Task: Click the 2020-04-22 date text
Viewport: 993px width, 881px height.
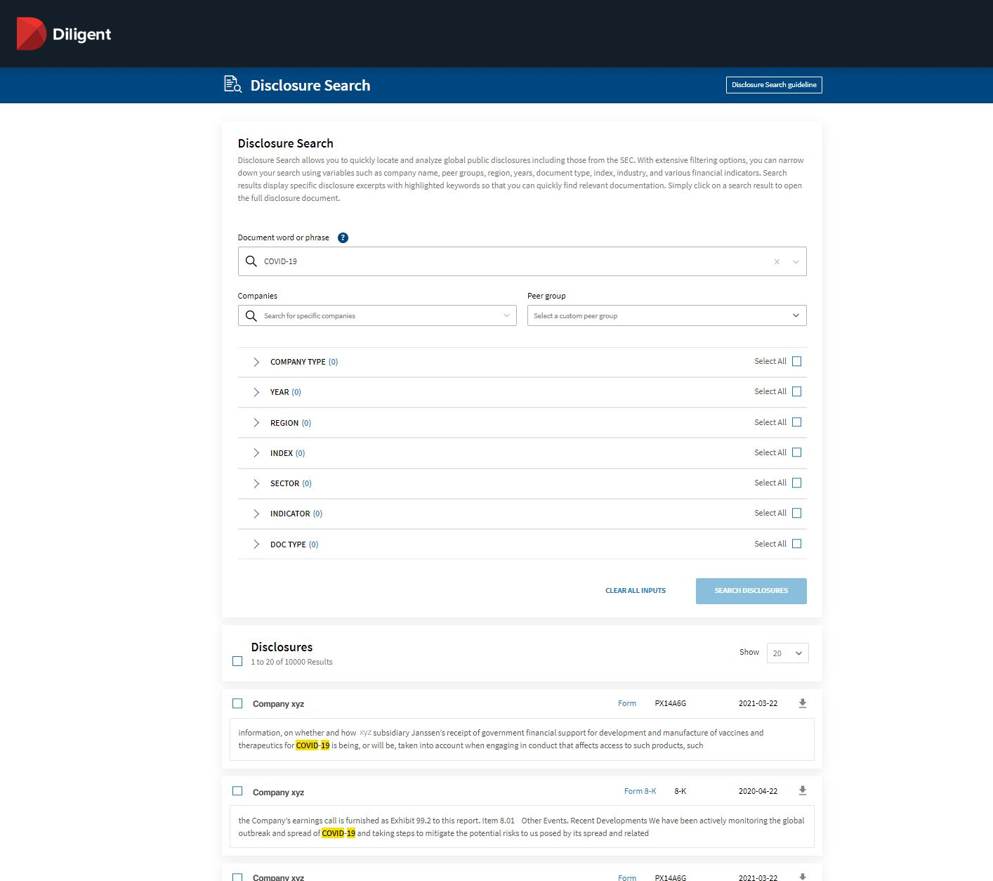Action: tap(758, 791)
